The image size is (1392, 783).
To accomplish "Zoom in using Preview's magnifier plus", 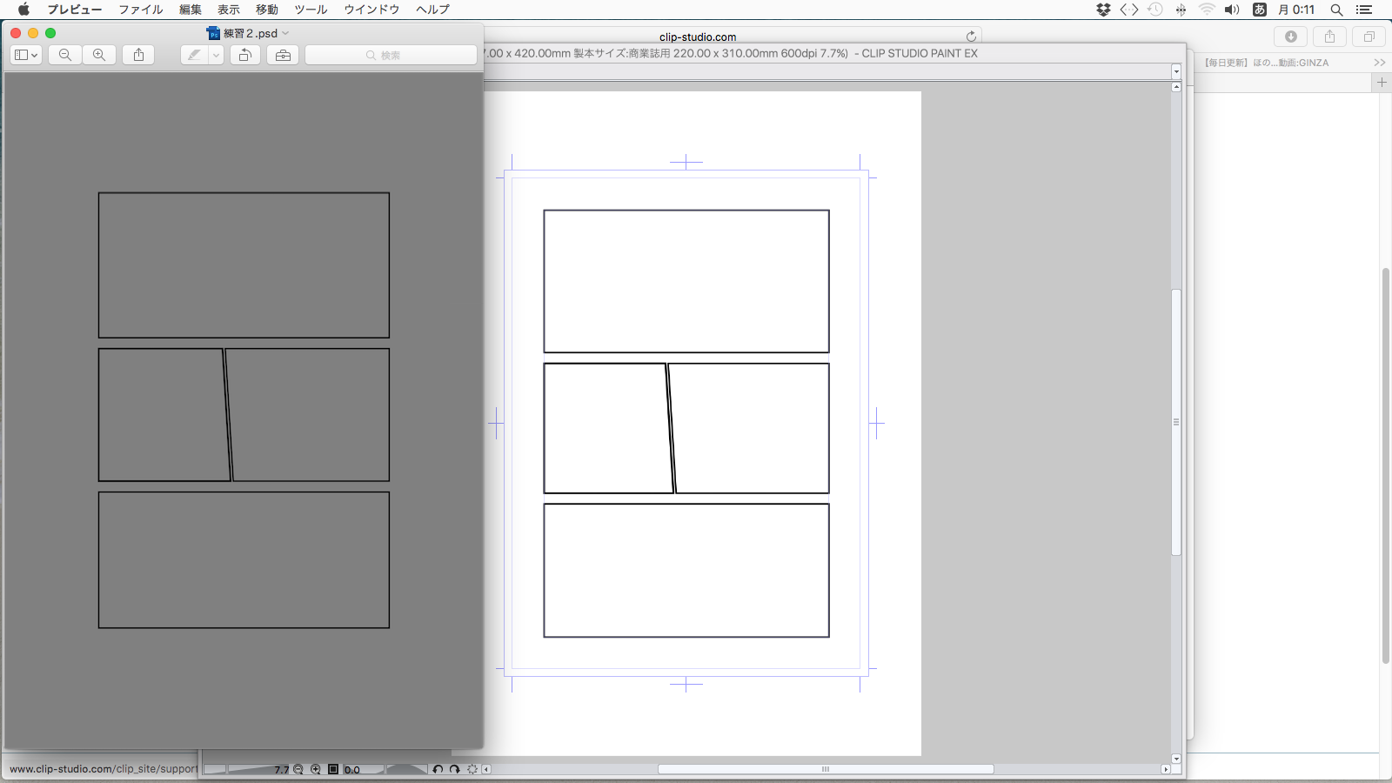I will [x=99, y=55].
